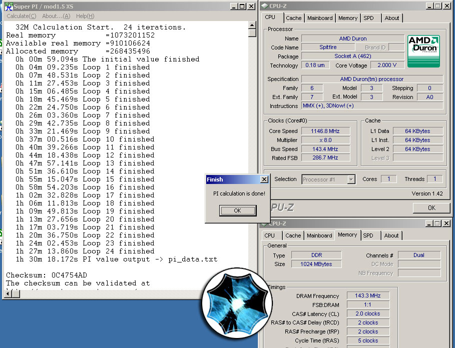
Task: Click memory Type value DDR
Action: tap(316, 255)
